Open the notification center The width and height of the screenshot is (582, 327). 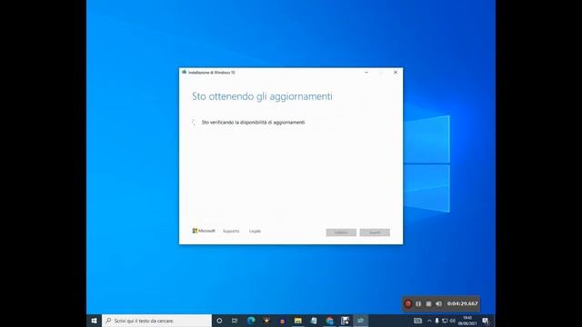[x=486, y=321]
